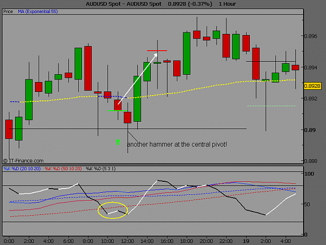Click the 8:00 time axis label
The image size is (326, 245).
pyautogui.click(x=88, y=241)
